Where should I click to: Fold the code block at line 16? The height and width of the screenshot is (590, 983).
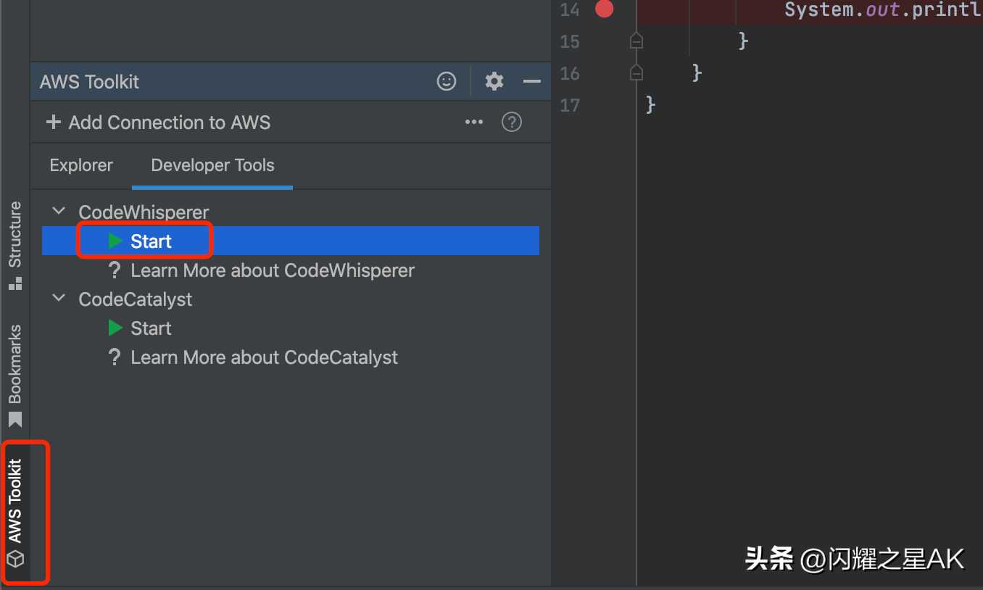(x=636, y=72)
